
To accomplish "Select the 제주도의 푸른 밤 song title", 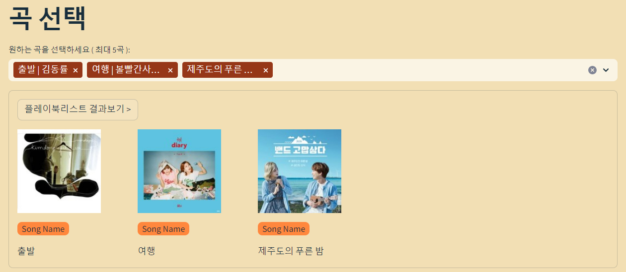I will click(291, 251).
